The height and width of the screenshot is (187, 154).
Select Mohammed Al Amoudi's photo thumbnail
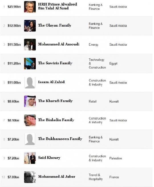[x=30, y=45]
